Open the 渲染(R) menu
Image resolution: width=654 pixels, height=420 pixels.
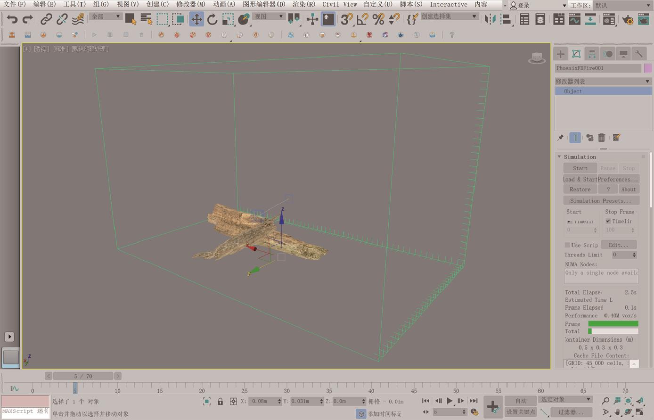pyautogui.click(x=303, y=4)
